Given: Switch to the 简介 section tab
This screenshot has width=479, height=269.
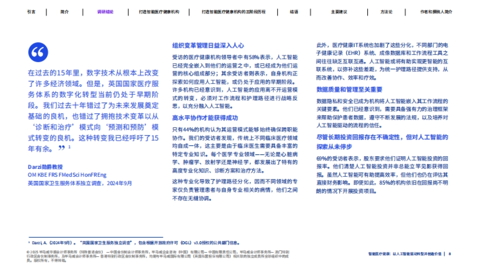Looking at the screenshot, I should (65, 12).
